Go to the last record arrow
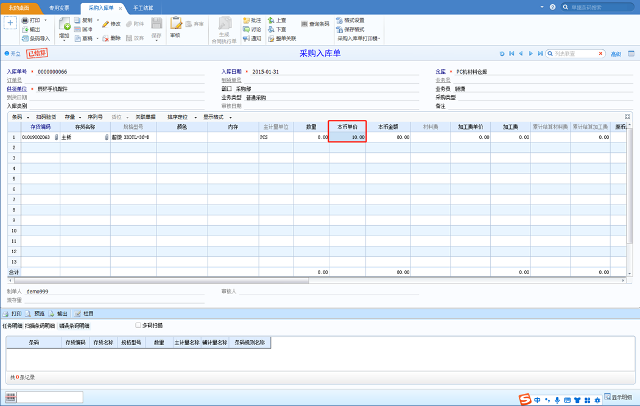 click(x=540, y=54)
